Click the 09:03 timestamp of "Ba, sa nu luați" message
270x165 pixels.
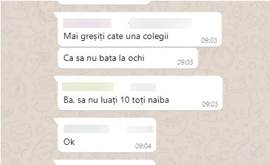210,104
